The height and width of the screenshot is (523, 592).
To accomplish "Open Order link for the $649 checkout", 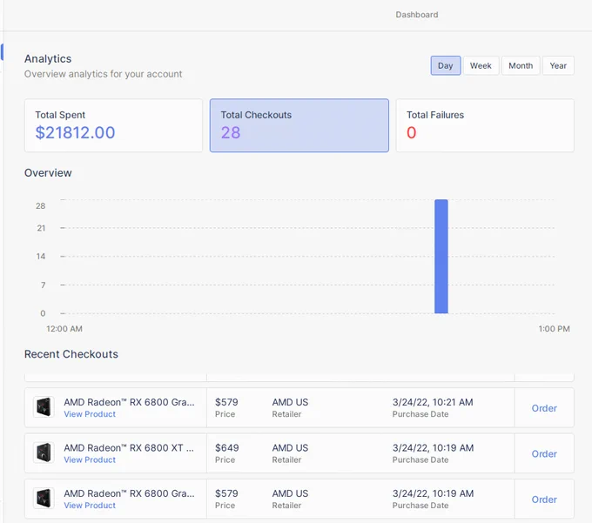I will click(544, 454).
